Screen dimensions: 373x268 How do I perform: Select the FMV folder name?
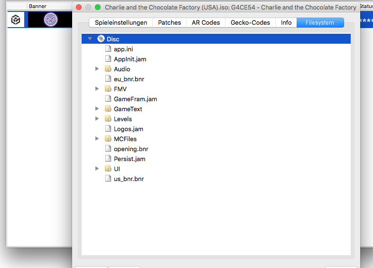[x=120, y=89]
